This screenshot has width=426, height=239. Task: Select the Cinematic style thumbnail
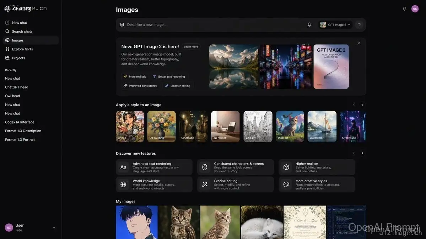pyautogui.click(x=193, y=126)
